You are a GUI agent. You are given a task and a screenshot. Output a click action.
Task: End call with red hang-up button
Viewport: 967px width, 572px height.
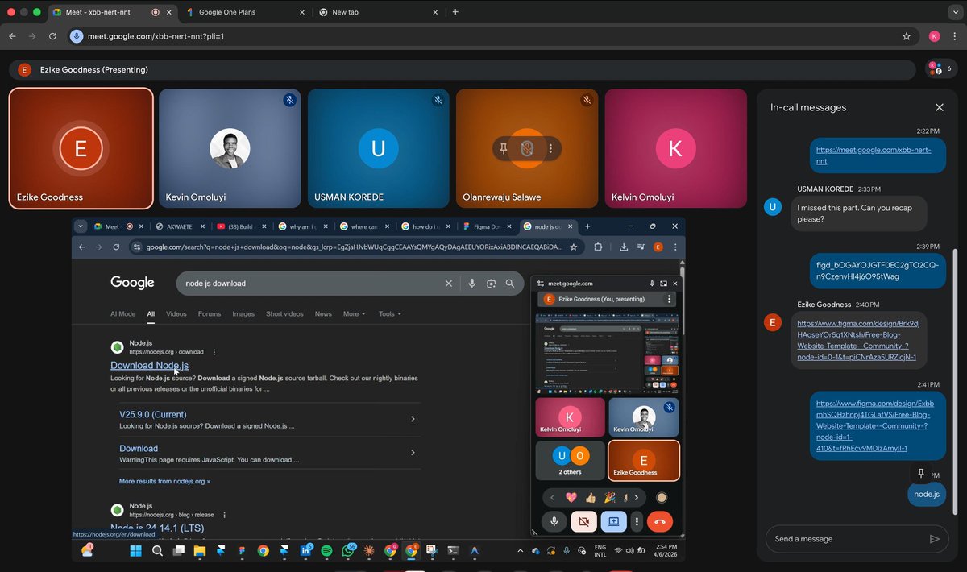(x=659, y=521)
